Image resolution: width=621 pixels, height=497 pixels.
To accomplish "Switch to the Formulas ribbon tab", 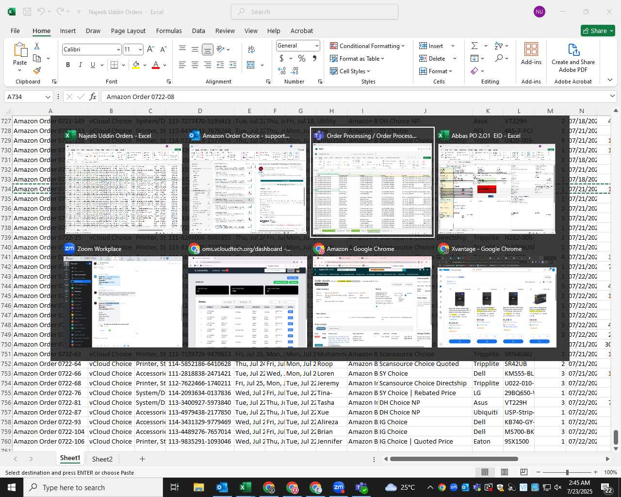I will click(169, 31).
